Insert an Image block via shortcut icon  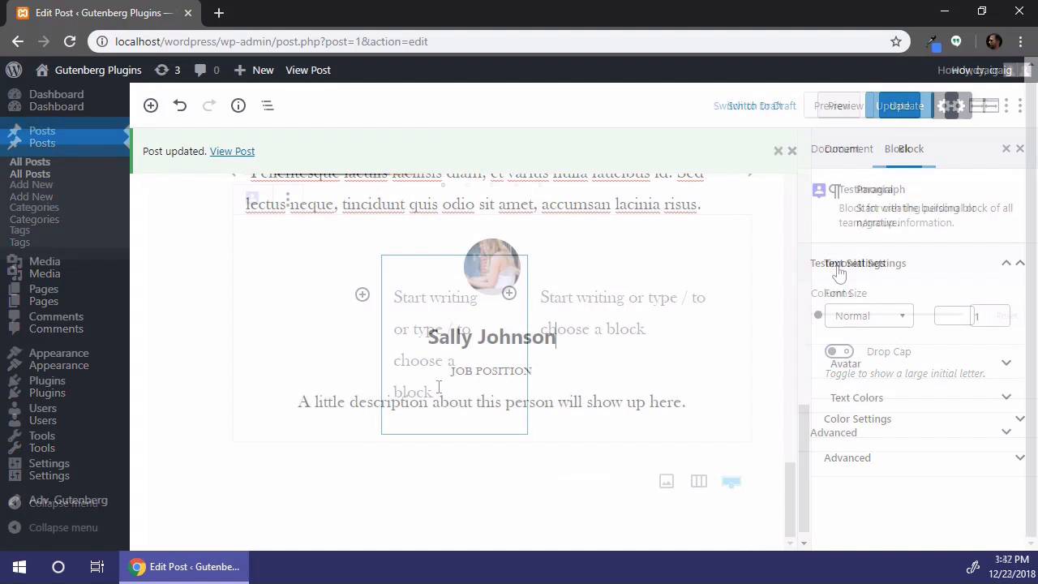[x=667, y=481]
